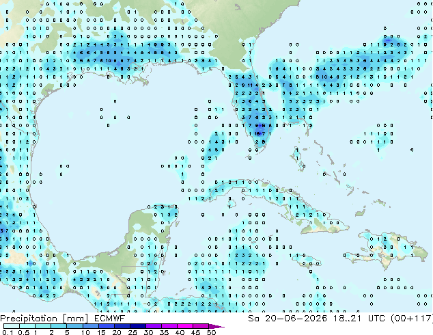Click the '45' legend scale label
Image resolution: width=433 pixels, height=335 pixels.
(195, 332)
